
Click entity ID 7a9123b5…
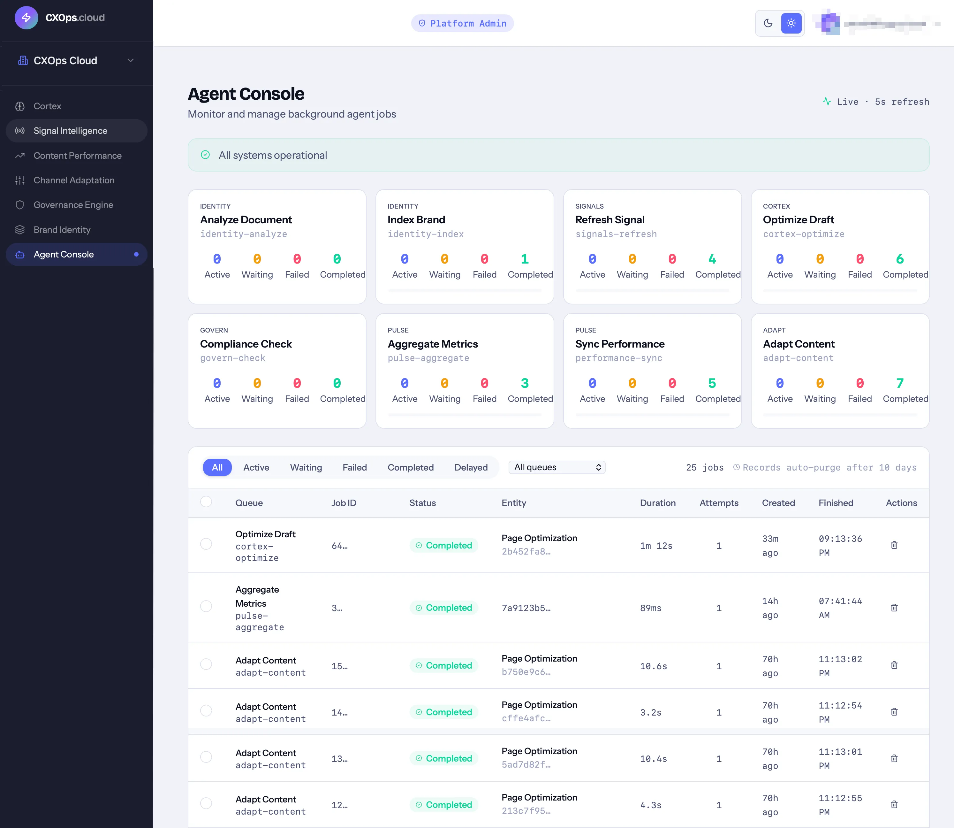tap(526, 608)
